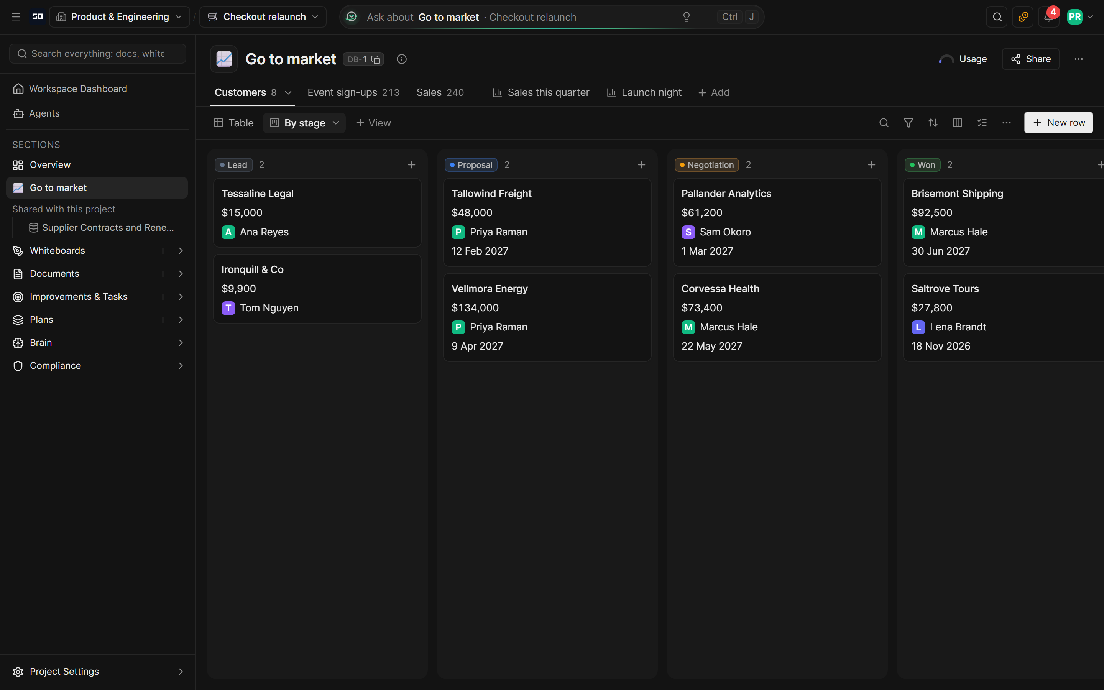The height and width of the screenshot is (690, 1104).
Task: Expand the Compliance section
Action: point(181,366)
